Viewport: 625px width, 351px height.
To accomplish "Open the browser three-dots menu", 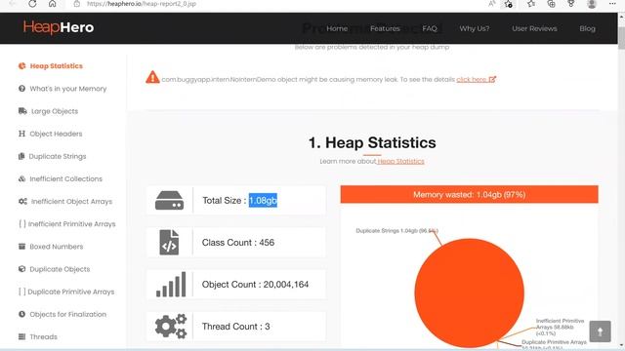I will pyautogui.click(x=612, y=4).
